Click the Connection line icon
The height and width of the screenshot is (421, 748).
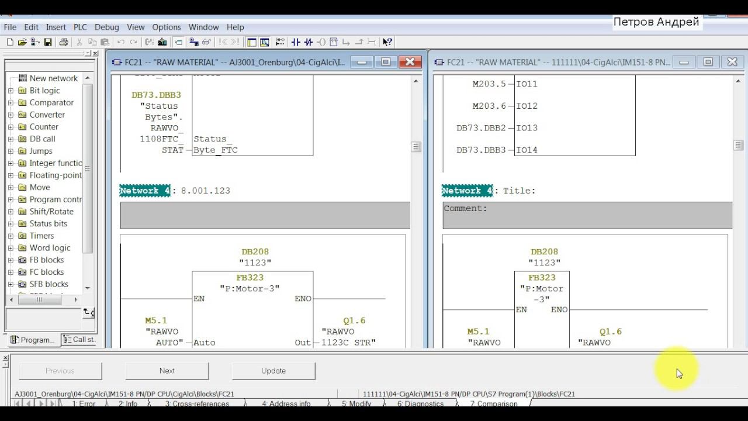point(372,42)
